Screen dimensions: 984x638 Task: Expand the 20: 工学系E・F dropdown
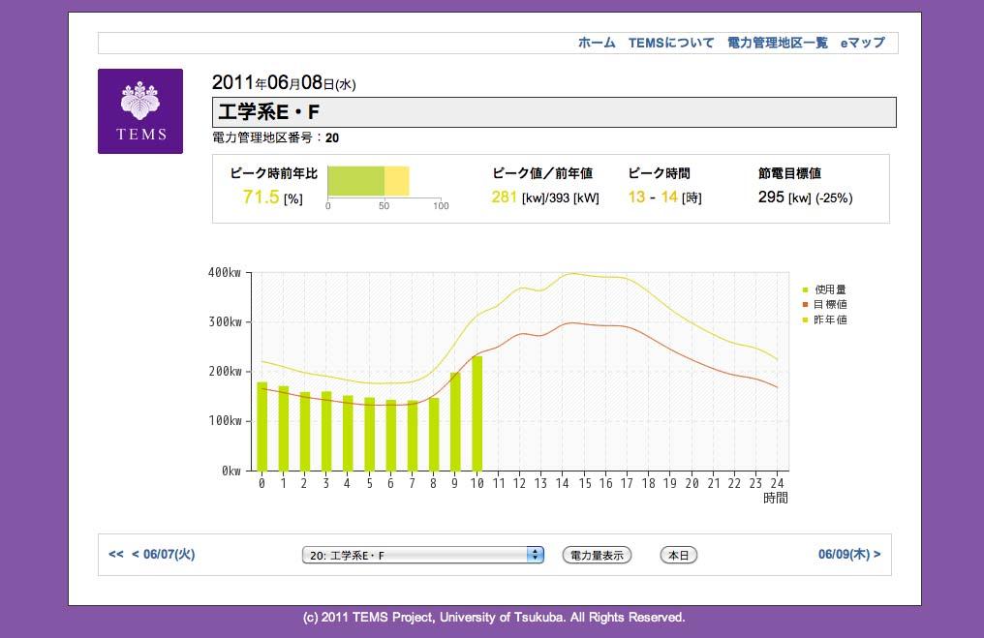423,555
